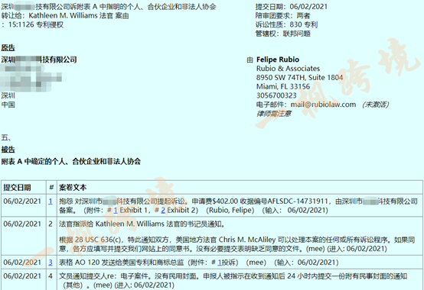The height and width of the screenshot is (290, 424).
Task: Select the 诉讼性质: 830 专利 line
Action: tap(287, 24)
